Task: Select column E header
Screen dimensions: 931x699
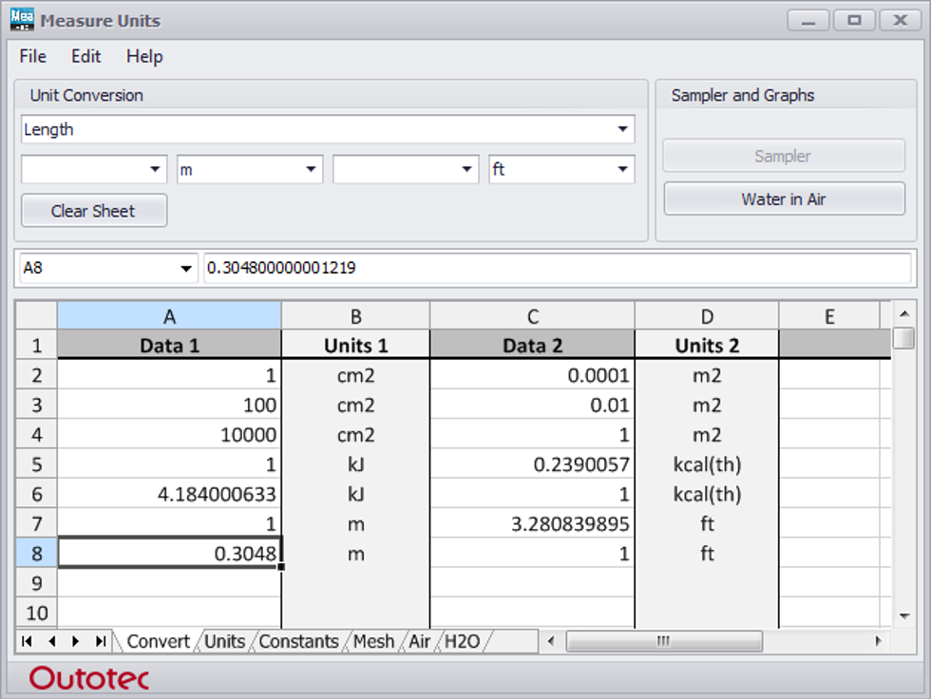Action: pos(829,315)
